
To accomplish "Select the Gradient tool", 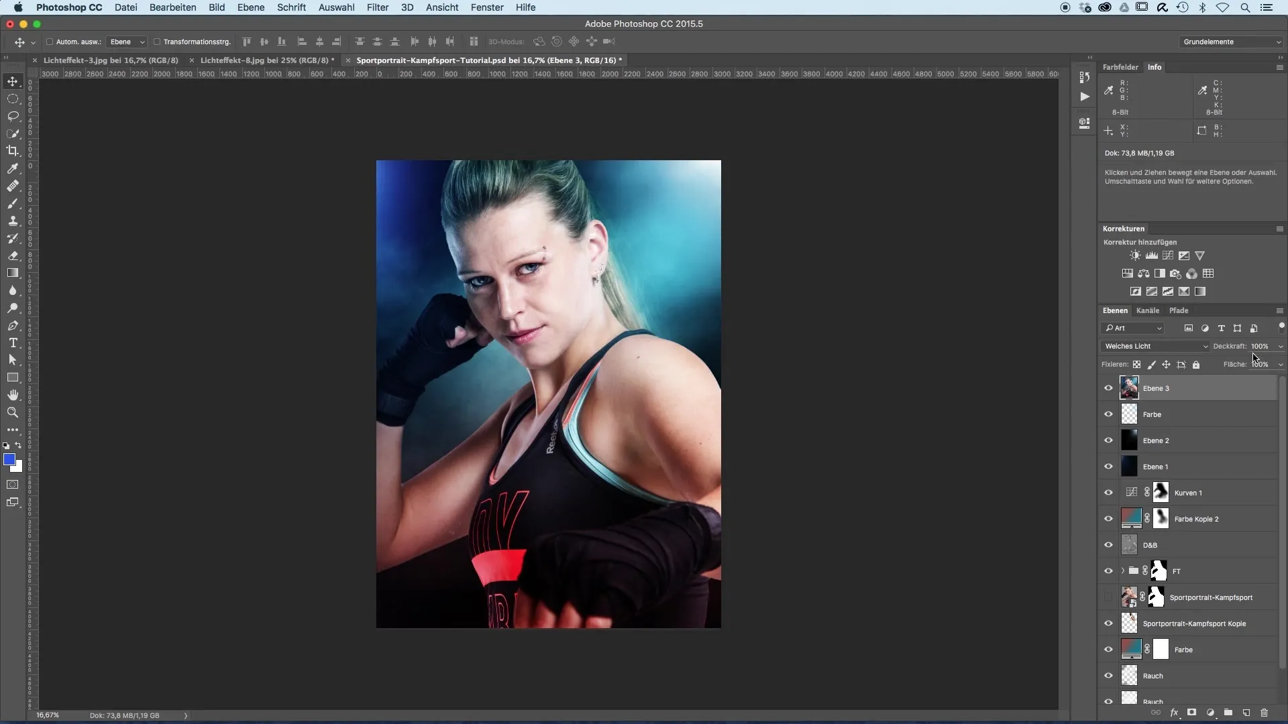I will (13, 273).
